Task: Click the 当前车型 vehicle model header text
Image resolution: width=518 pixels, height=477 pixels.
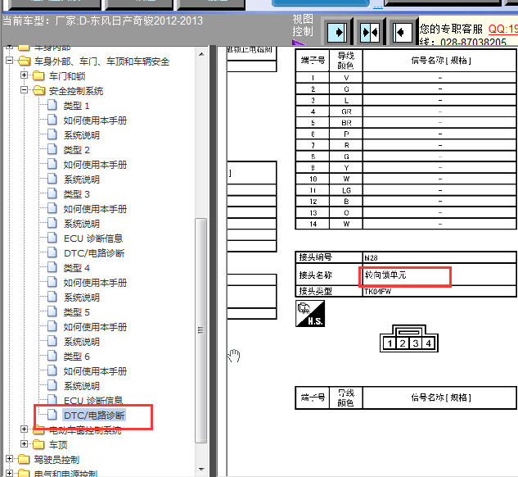Action: [x=102, y=20]
